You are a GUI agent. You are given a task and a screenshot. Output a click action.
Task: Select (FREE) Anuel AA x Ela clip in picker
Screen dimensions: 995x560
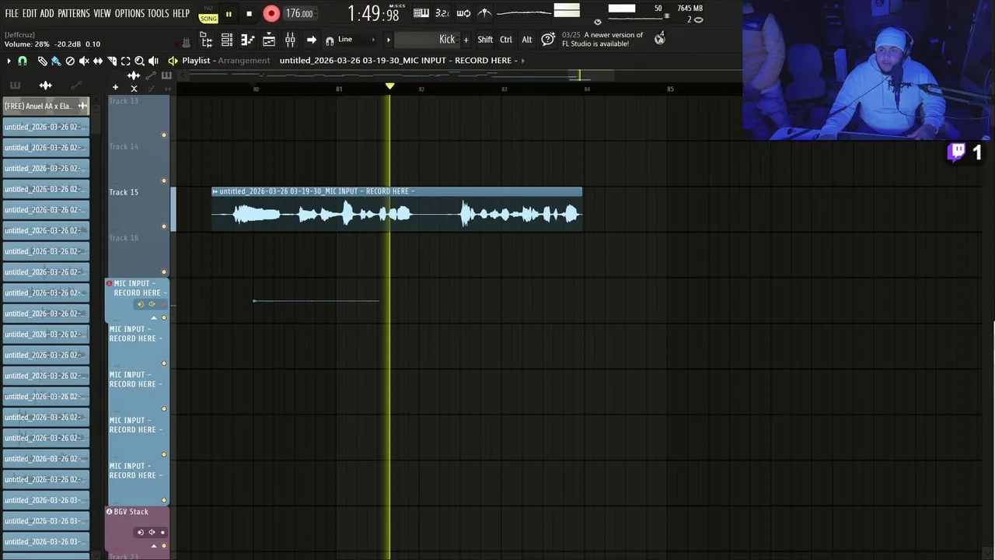tap(46, 106)
